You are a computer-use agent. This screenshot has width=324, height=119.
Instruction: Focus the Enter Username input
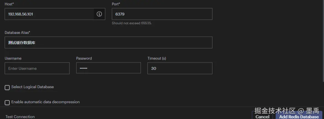37,68
